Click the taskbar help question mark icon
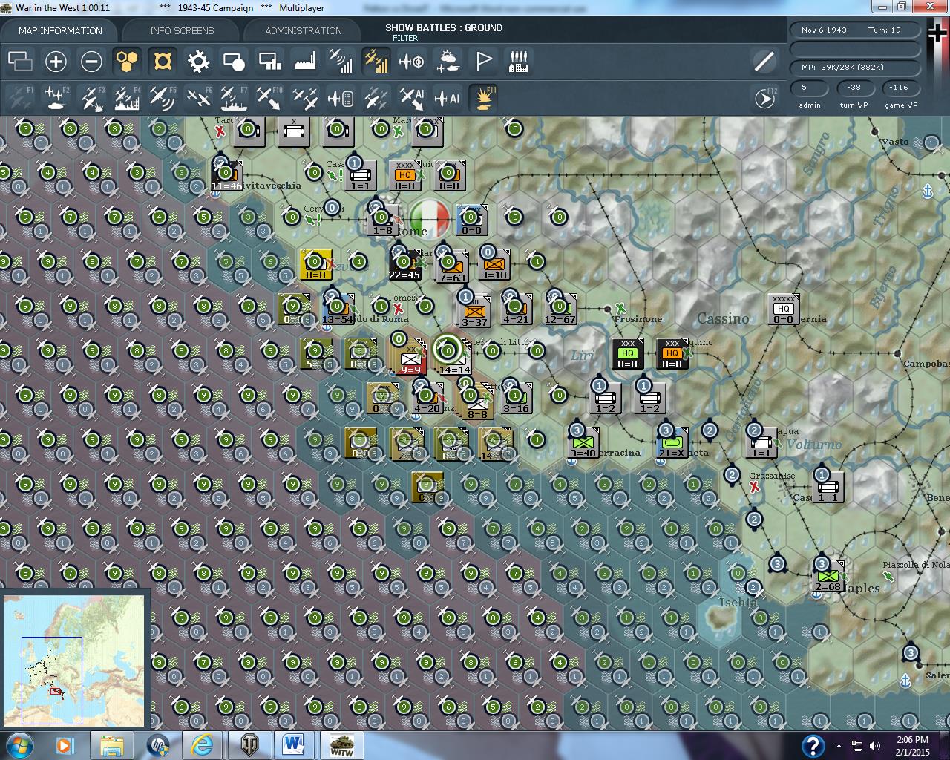This screenshot has width=950, height=760. point(813,745)
